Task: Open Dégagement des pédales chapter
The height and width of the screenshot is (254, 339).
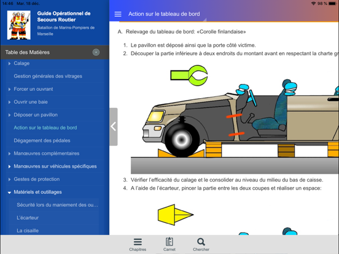Action: tap(42, 140)
